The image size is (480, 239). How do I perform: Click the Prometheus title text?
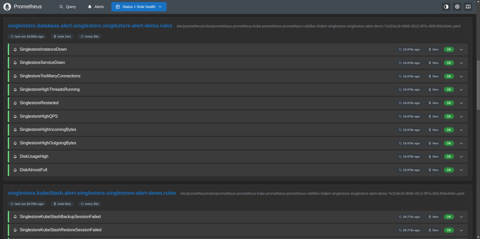(x=28, y=6)
